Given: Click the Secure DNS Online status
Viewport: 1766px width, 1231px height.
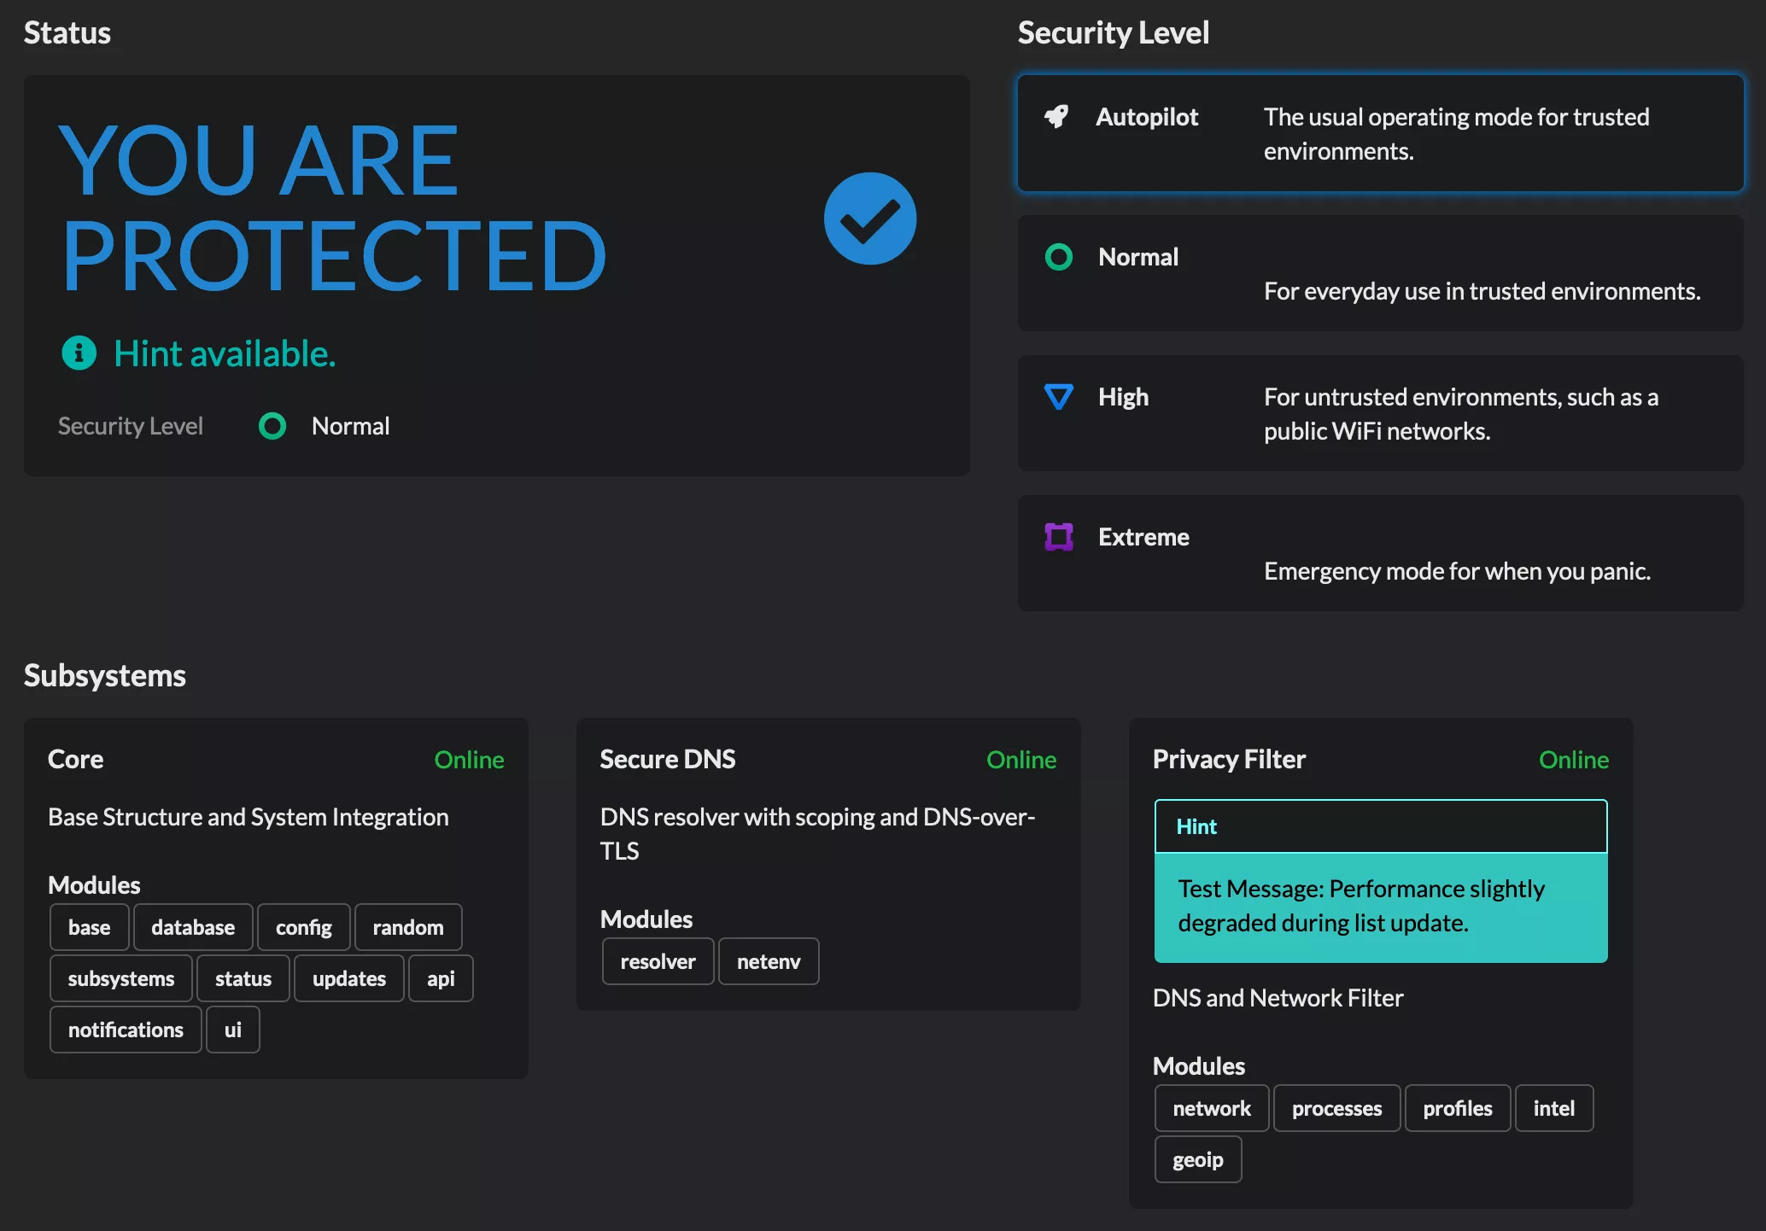Looking at the screenshot, I should pos(1020,760).
